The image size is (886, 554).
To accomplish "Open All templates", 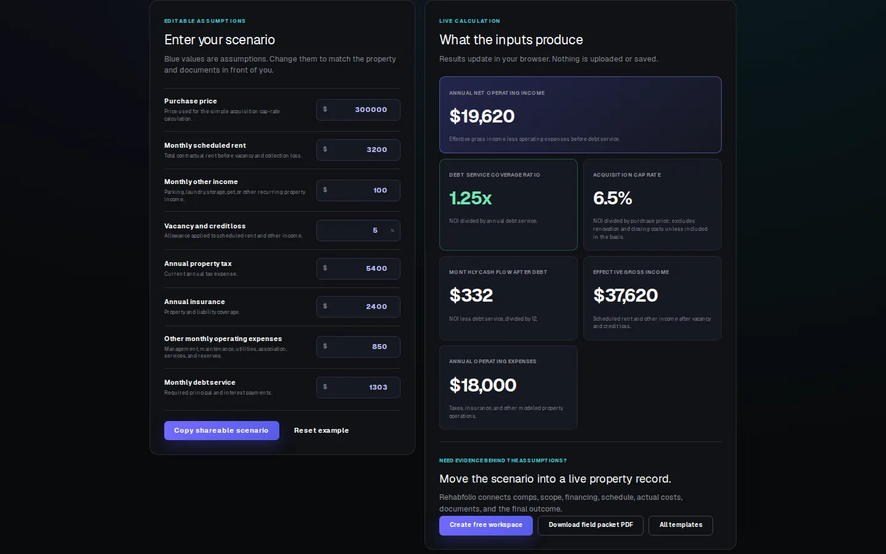I will (680, 525).
